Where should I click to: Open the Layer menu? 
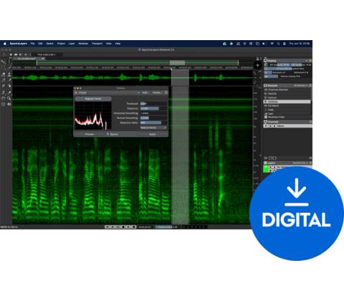click(72, 44)
